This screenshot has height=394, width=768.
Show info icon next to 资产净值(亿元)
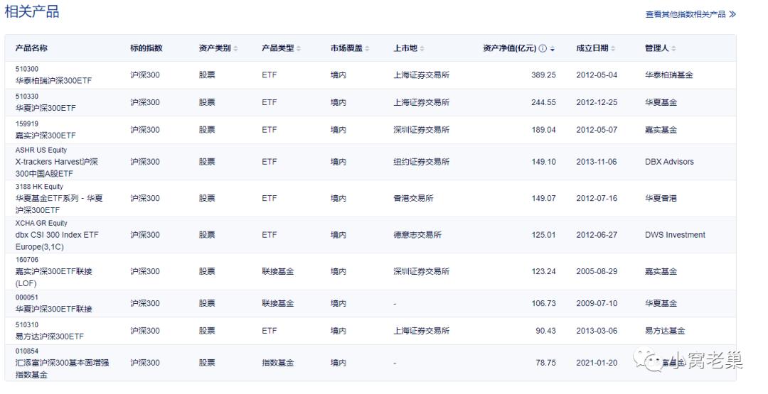pos(543,48)
